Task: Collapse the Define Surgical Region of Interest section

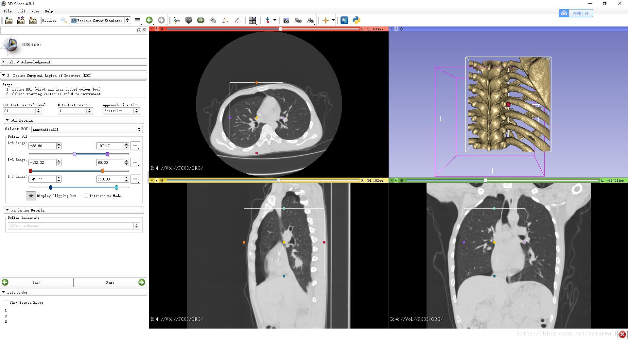Action: pyautogui.click(x=74, y=76)
